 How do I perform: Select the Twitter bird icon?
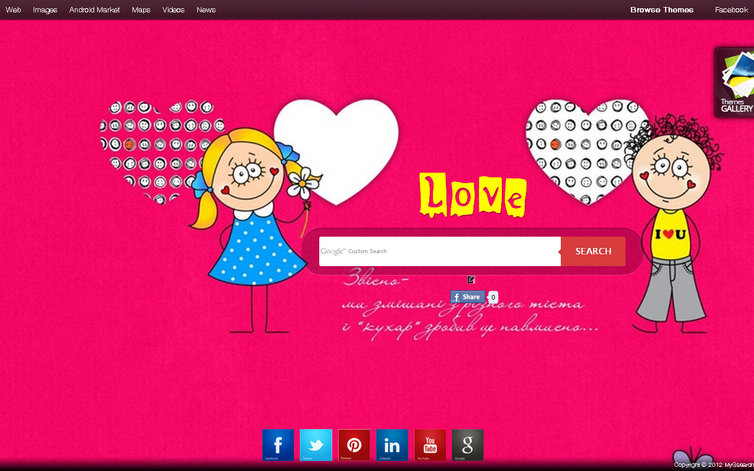pos(316,445)
